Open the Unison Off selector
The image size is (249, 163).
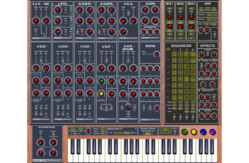coord(81,131)
